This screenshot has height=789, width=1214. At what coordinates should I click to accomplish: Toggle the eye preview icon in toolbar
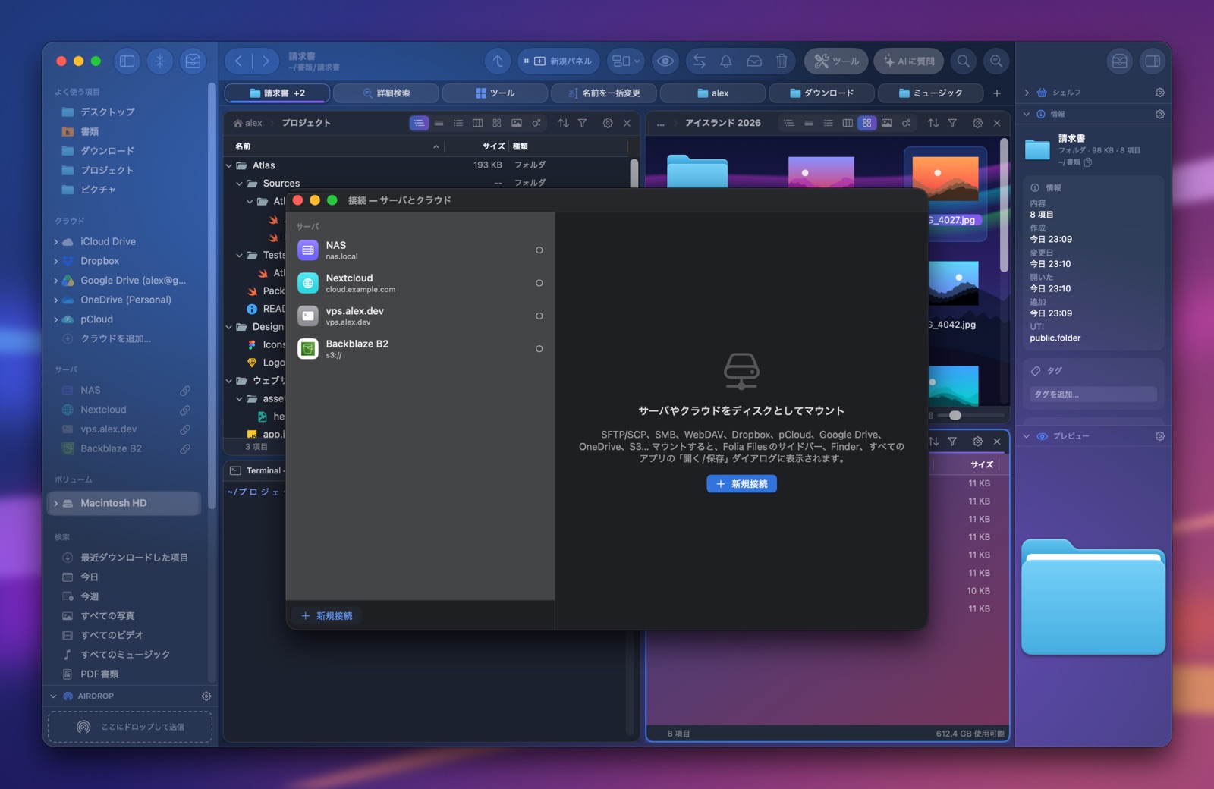coord(665,61)
